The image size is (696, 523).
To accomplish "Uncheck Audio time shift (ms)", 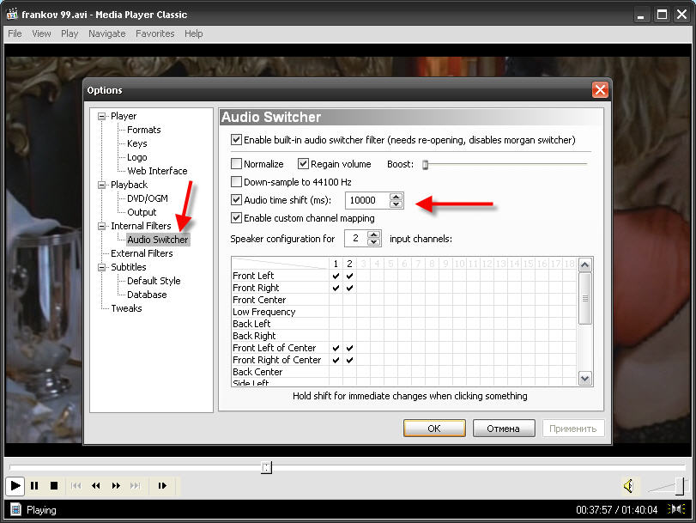I will [236, 200].
